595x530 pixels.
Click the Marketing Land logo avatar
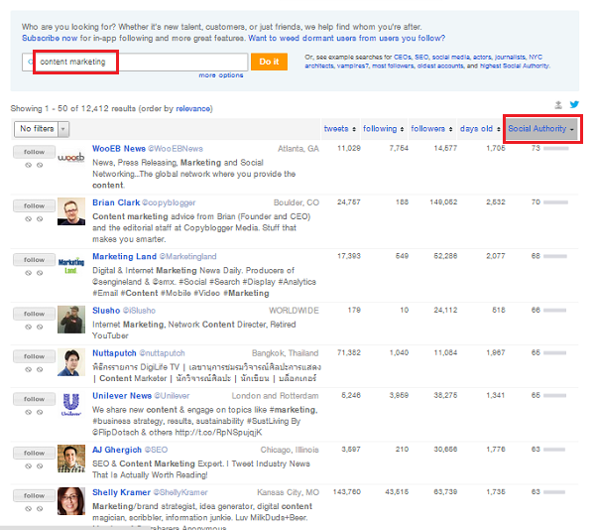[71, 265]
